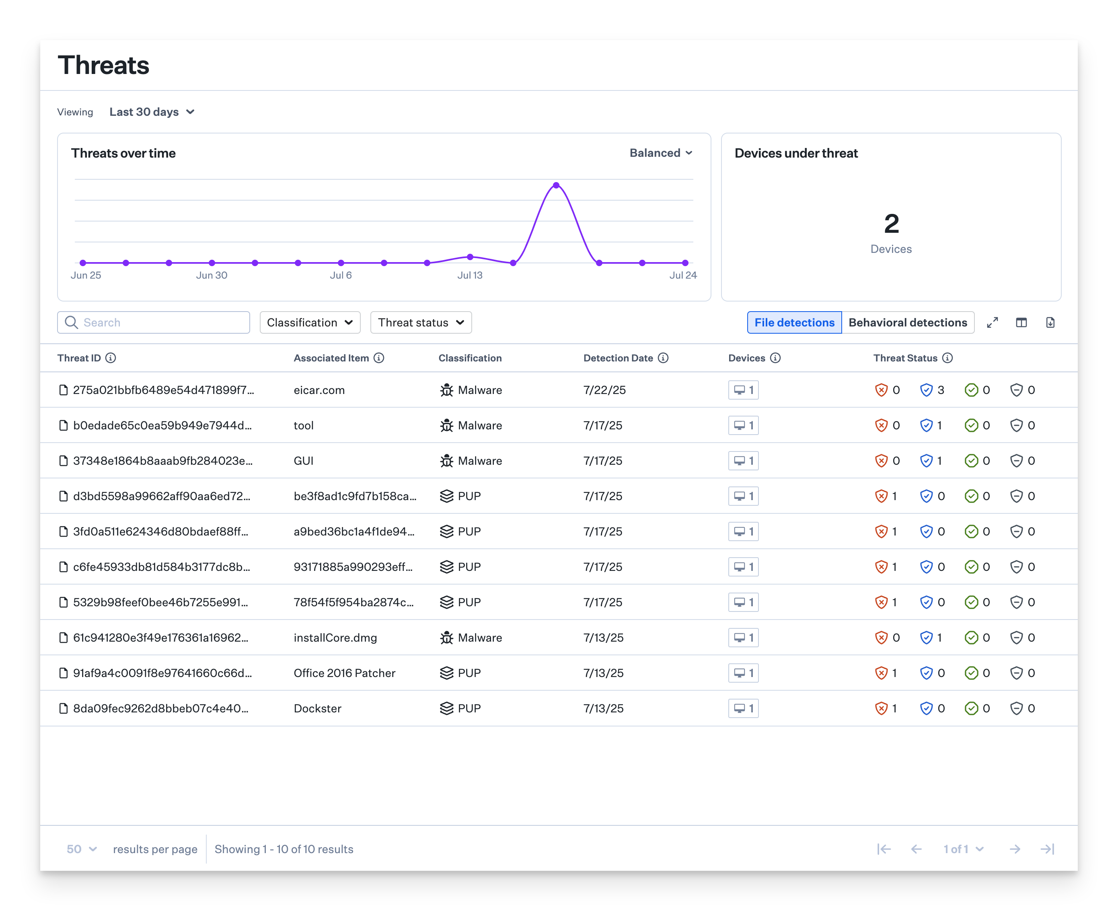Image resolution: width=1118 pixels, height=911 pixels.
Task: Go to the last page arrow
Action: 1047,849
